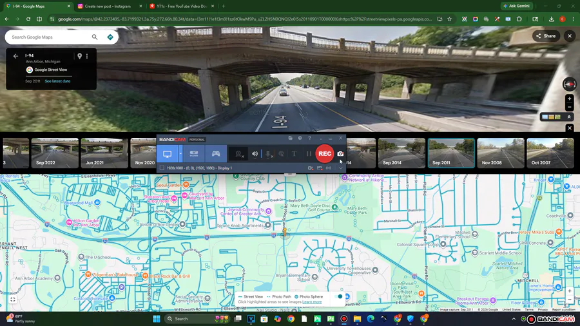The height and width of the screenshot is (326, 580).
Task: Click Ask Gemini button
Action: pyautogui.click(x=516, y=6)
